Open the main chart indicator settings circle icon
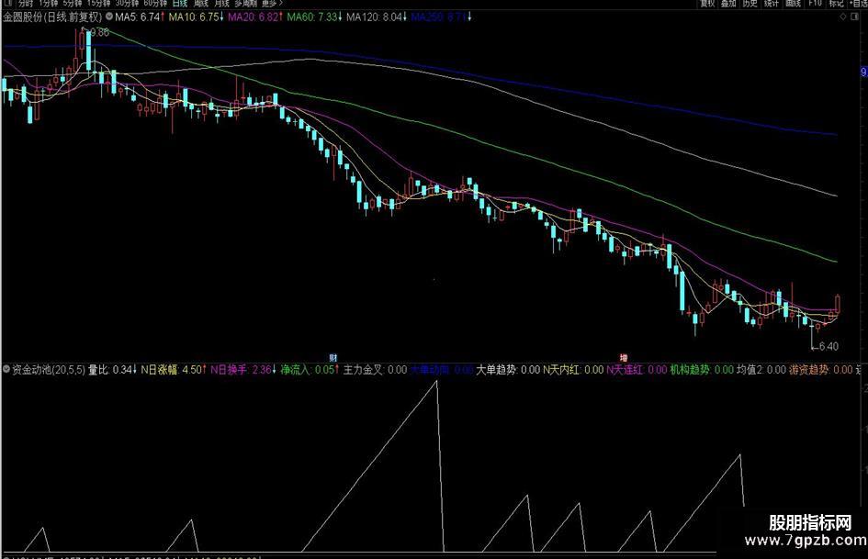Image resolution: width=868 pixels, height=559 pixels. coord(109,17)
